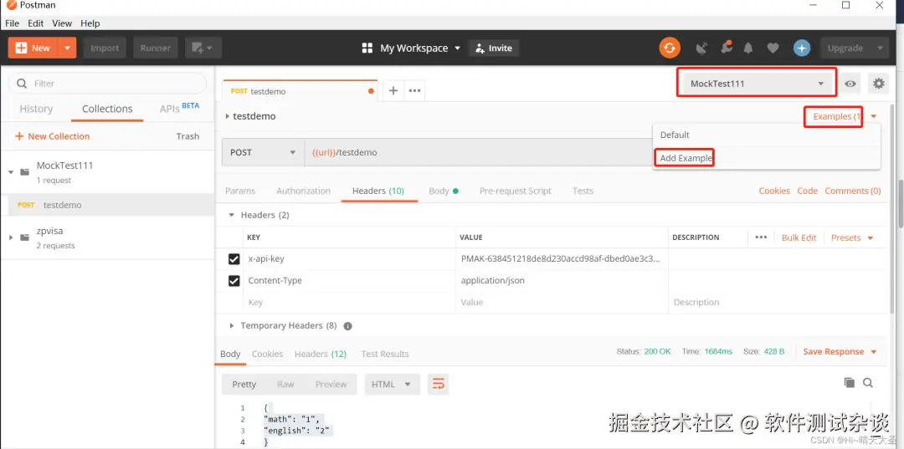The height and width of the screenshot is (449, 904).
Task: Open the wrench settings icon in header
Action: click(727, 48)
